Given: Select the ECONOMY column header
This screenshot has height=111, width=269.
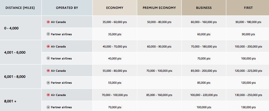Looking at the screenshot, I should tap(115, 8).
